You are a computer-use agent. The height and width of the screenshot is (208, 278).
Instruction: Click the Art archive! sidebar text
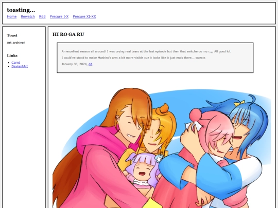(x=16, y=43)
